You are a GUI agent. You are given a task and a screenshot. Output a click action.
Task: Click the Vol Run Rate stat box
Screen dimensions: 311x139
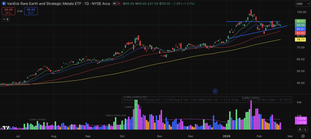click(274, 100)
